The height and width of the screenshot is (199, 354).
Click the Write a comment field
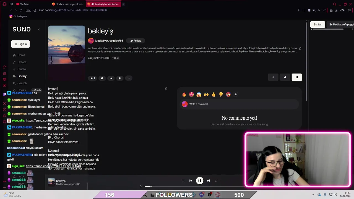click(x=240, y=104)
